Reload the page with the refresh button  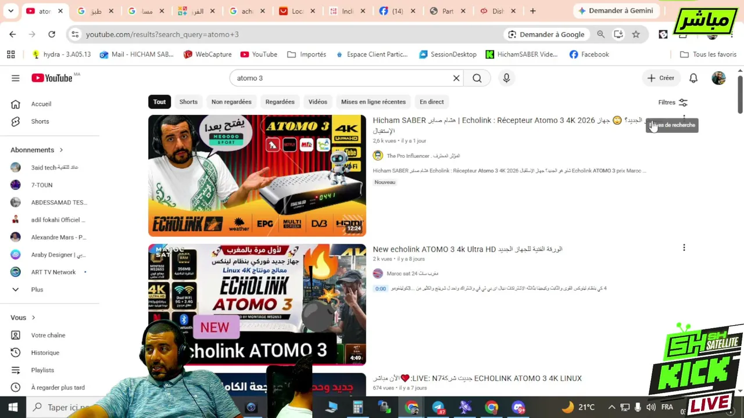coord(52,34)
